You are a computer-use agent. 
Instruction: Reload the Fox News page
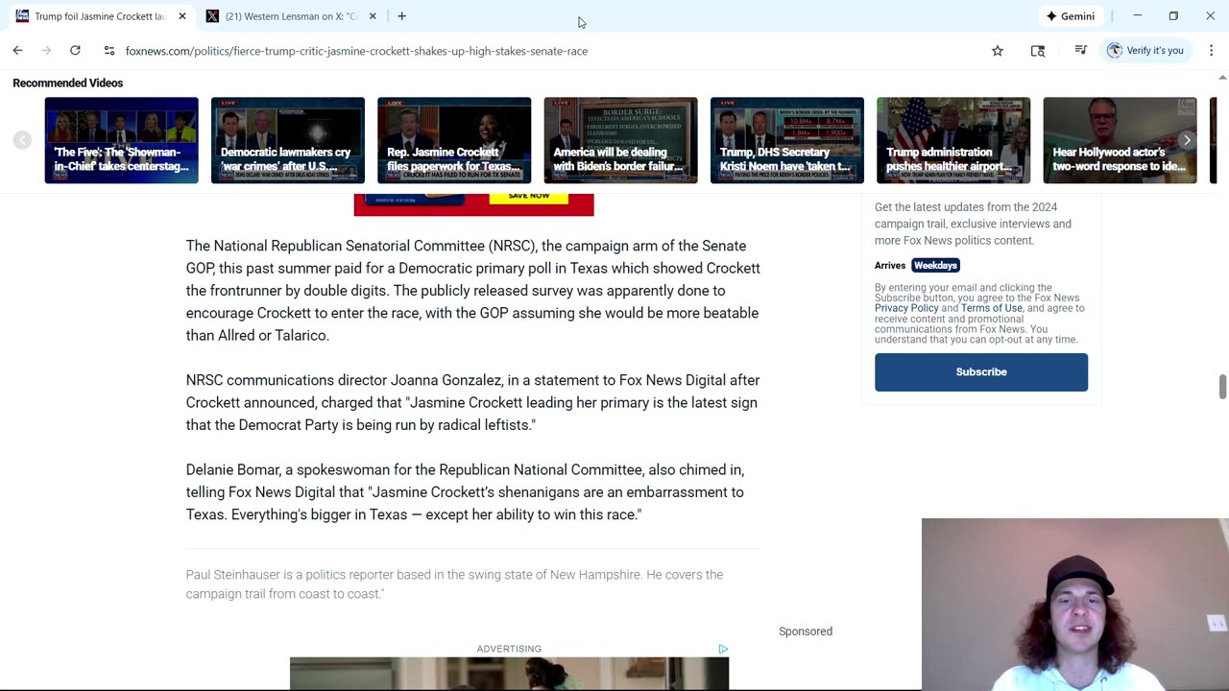(75, 51)
